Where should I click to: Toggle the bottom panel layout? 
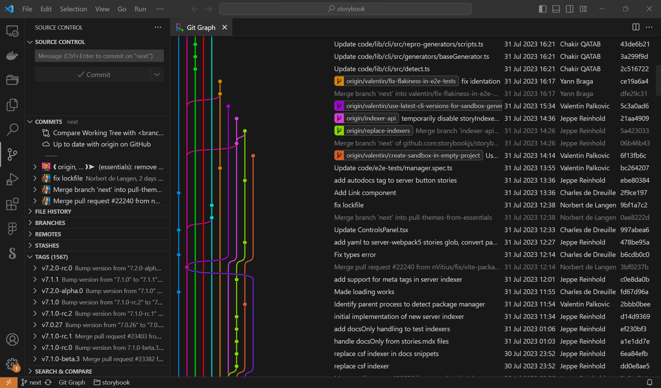(x=556, y=9)
